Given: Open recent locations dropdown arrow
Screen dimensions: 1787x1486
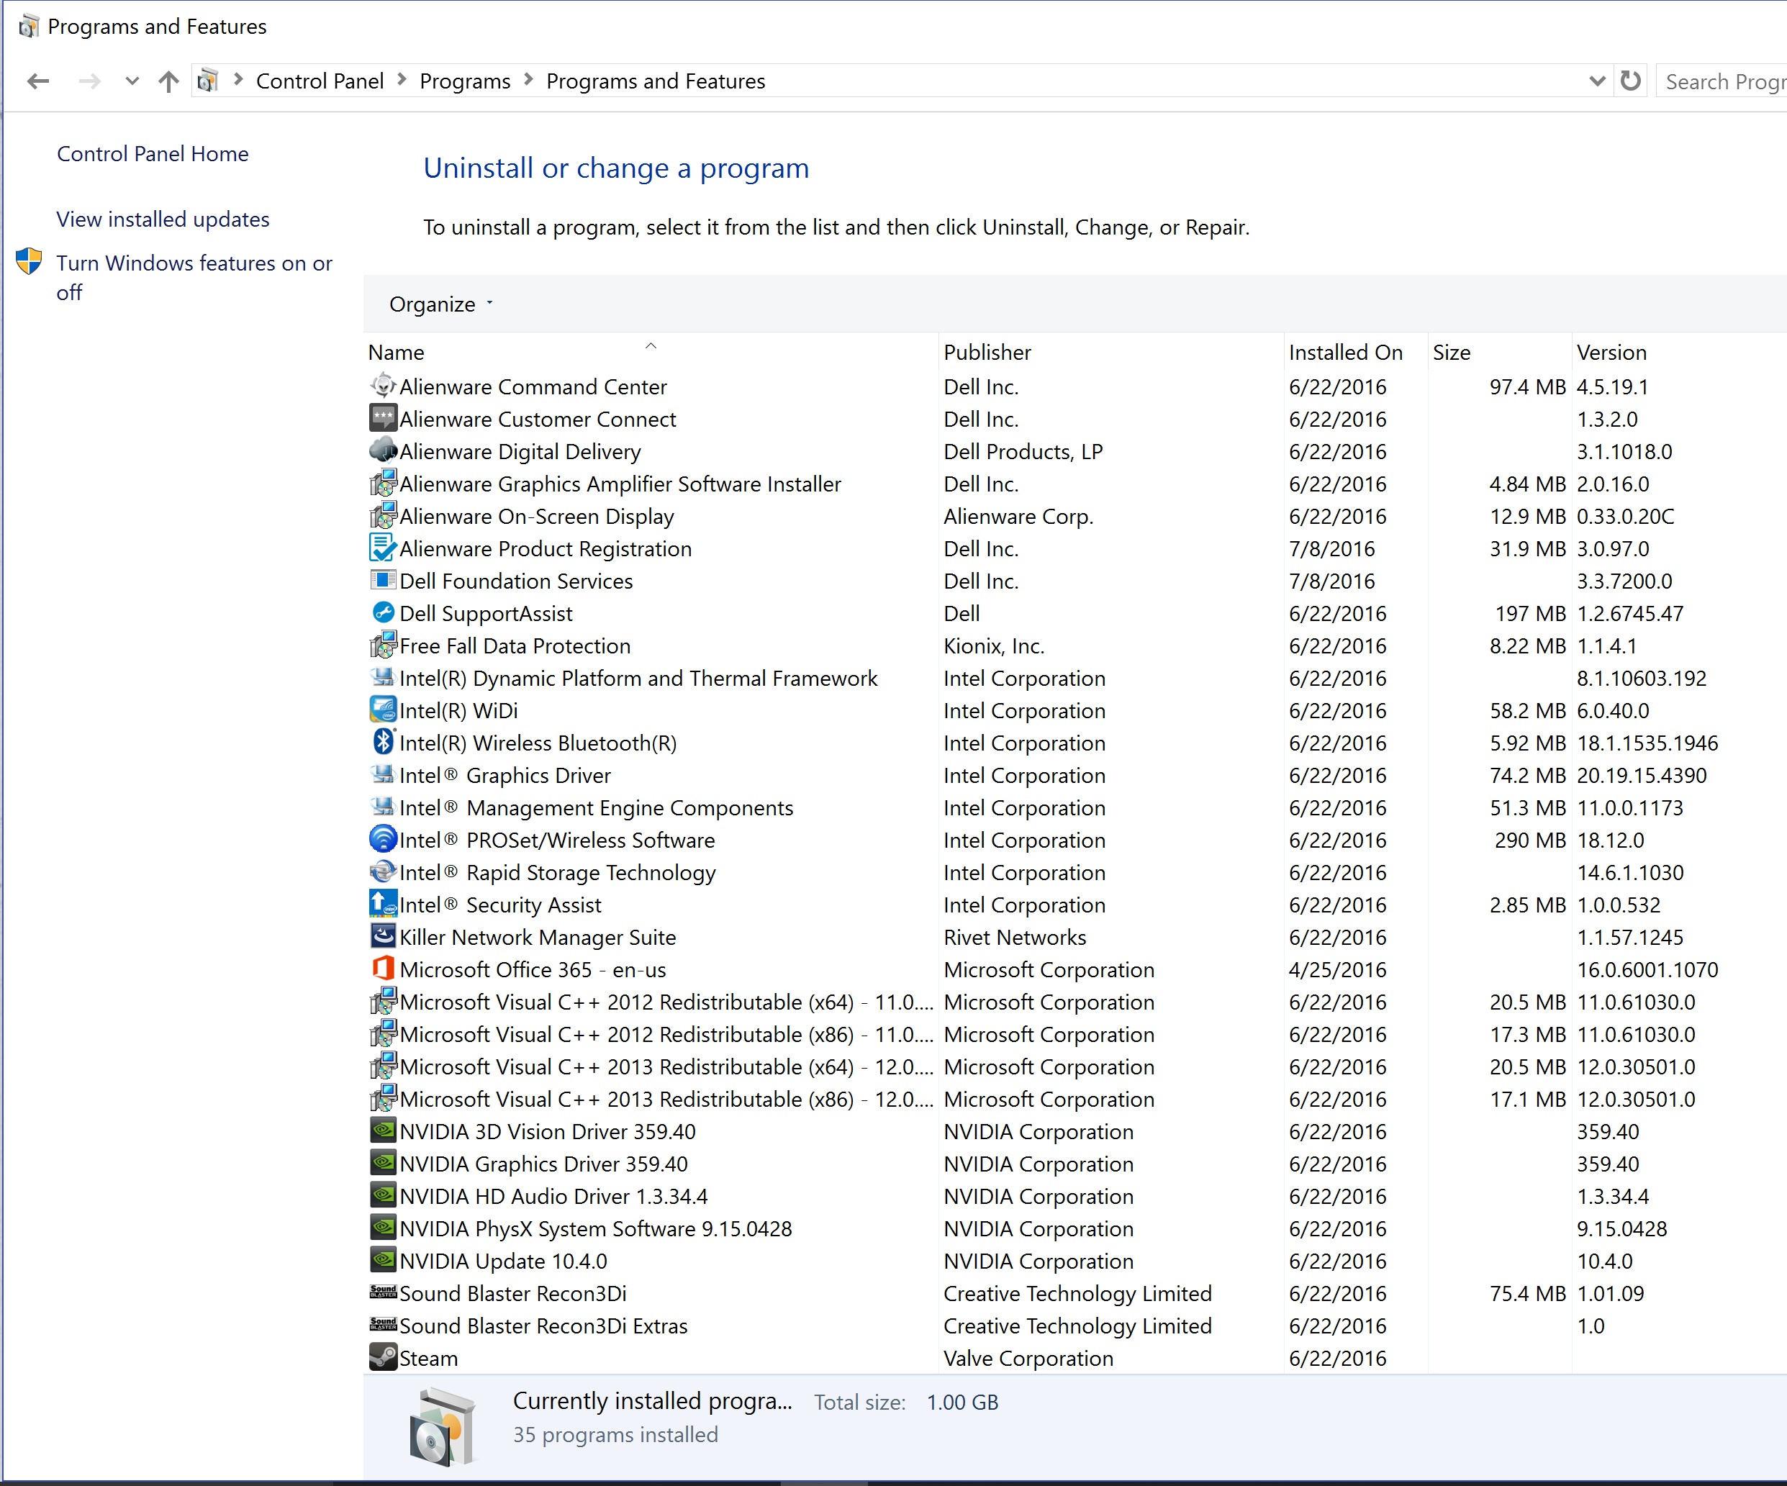Looking at the screenshot, I should coord(131,82).
